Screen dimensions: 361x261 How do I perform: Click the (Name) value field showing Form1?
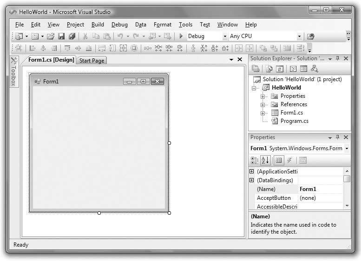pyautogui.click(x=320, y=189)
